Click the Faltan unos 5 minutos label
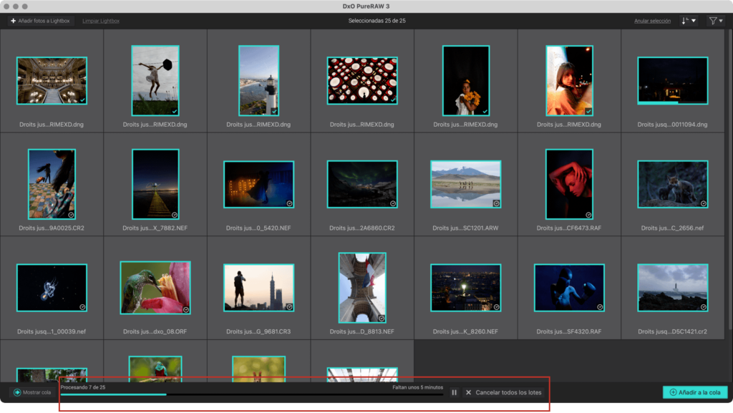Image resolution: width=733 pixels, height=413 pixels. 417,387
